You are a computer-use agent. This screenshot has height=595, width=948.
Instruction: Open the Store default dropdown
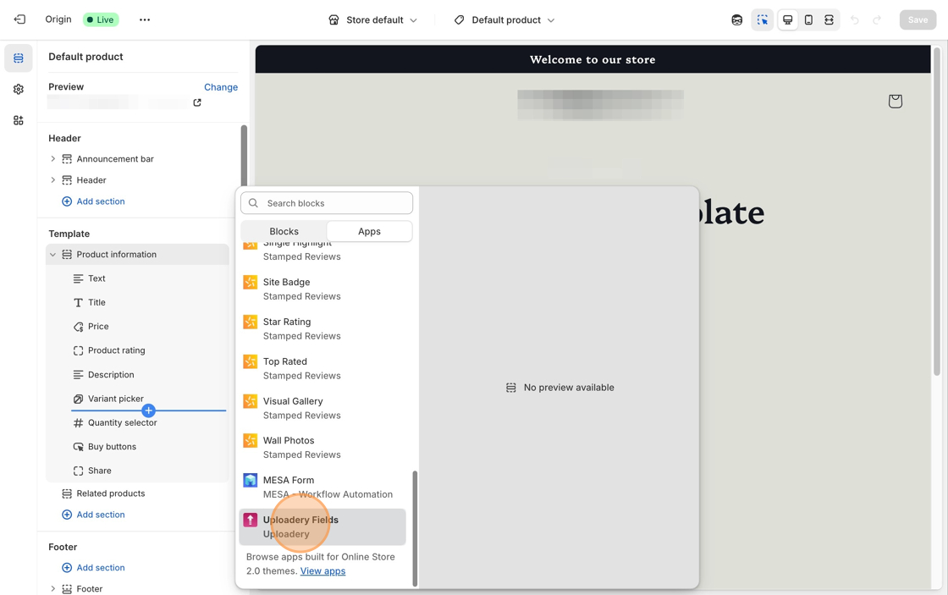(x=373, y=19)
